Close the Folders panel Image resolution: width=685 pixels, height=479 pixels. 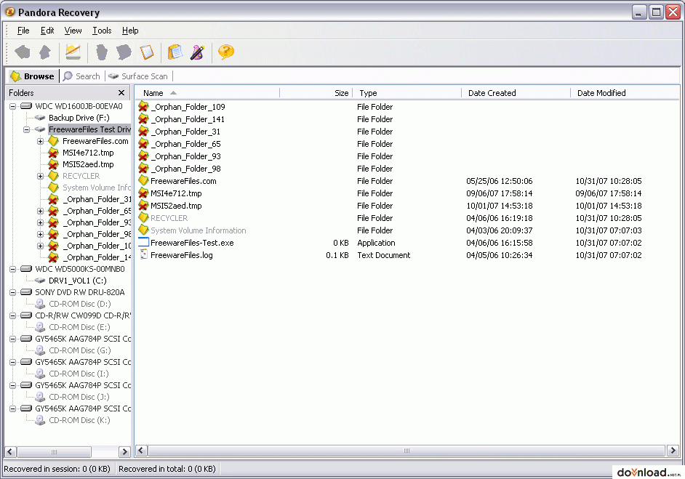tap(121, 92)
